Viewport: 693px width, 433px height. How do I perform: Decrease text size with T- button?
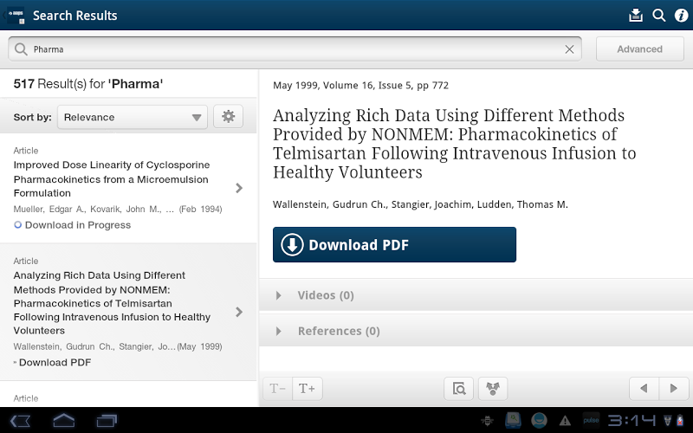277,389
